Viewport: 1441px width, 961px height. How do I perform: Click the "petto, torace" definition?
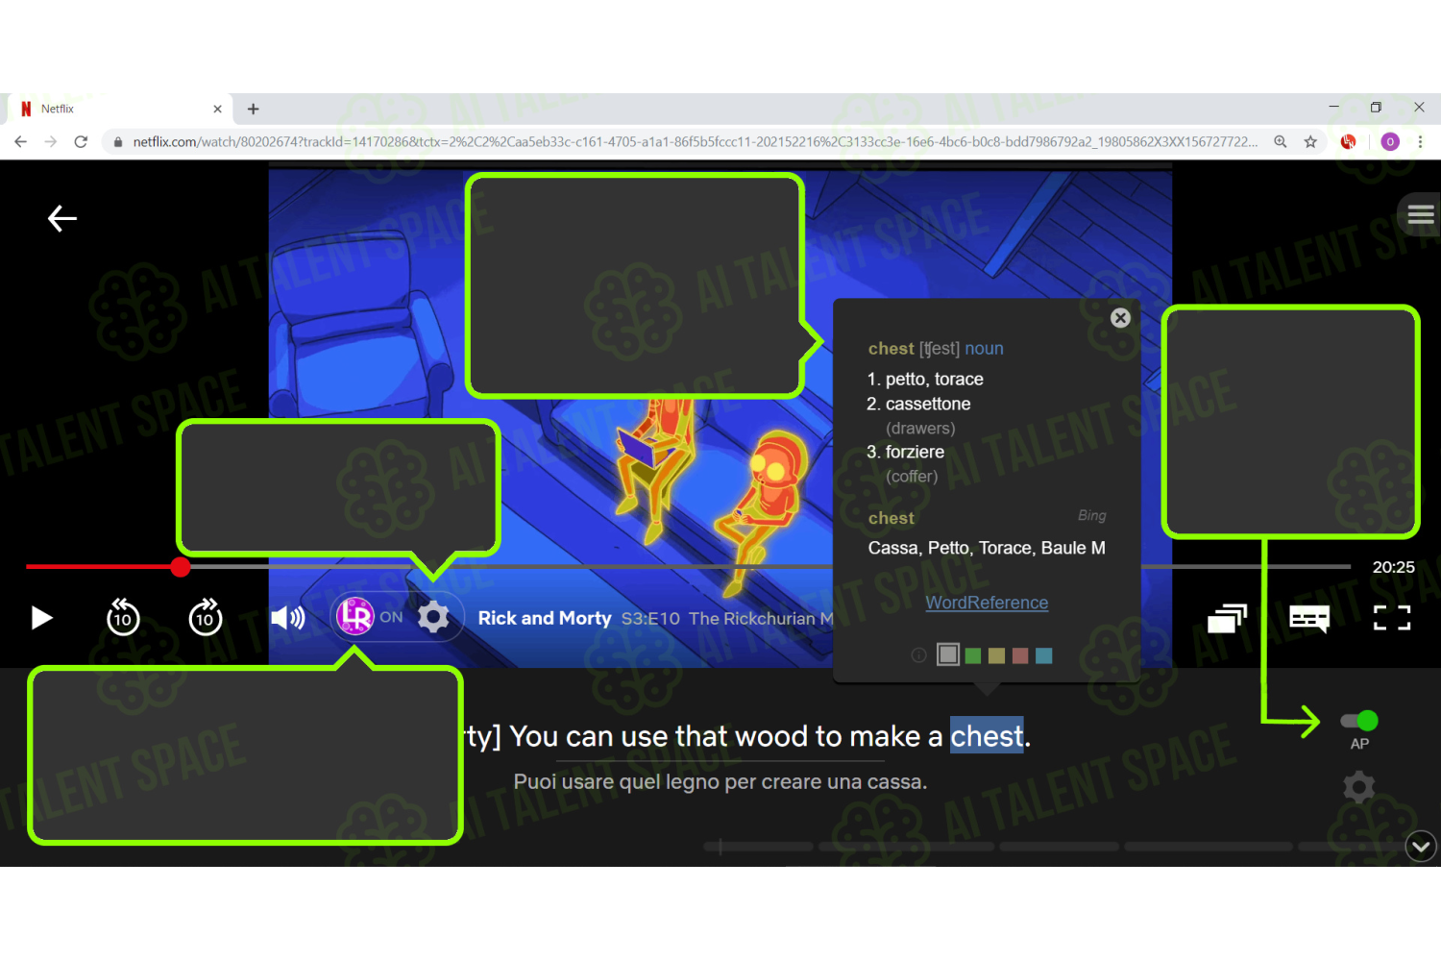click(934, 380)
